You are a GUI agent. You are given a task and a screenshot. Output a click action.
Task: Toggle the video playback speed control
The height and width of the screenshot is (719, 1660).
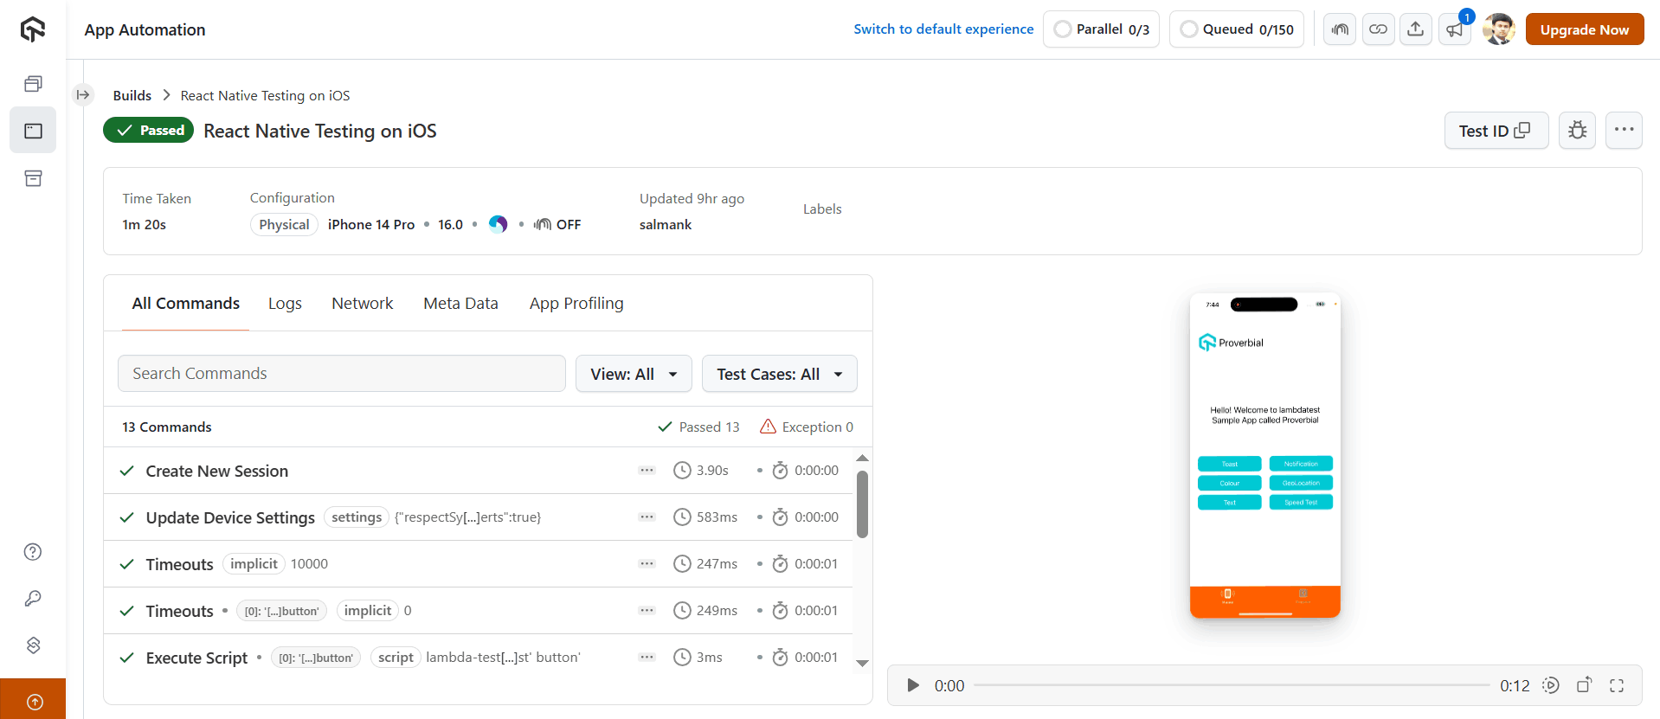point(1551,685)
